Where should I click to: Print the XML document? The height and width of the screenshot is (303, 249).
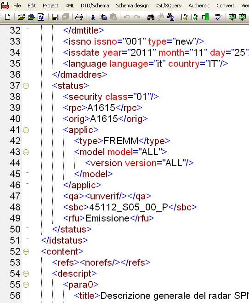click(x=79, y=17)
